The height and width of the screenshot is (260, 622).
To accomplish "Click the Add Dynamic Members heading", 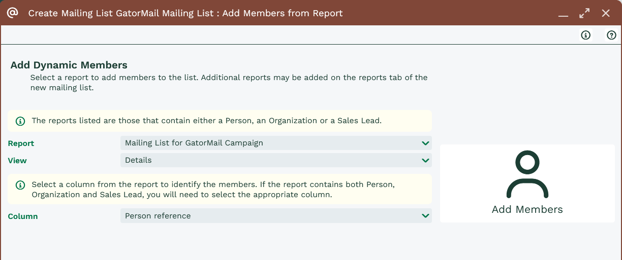I will pyautogui.click(x=69, y=65).
